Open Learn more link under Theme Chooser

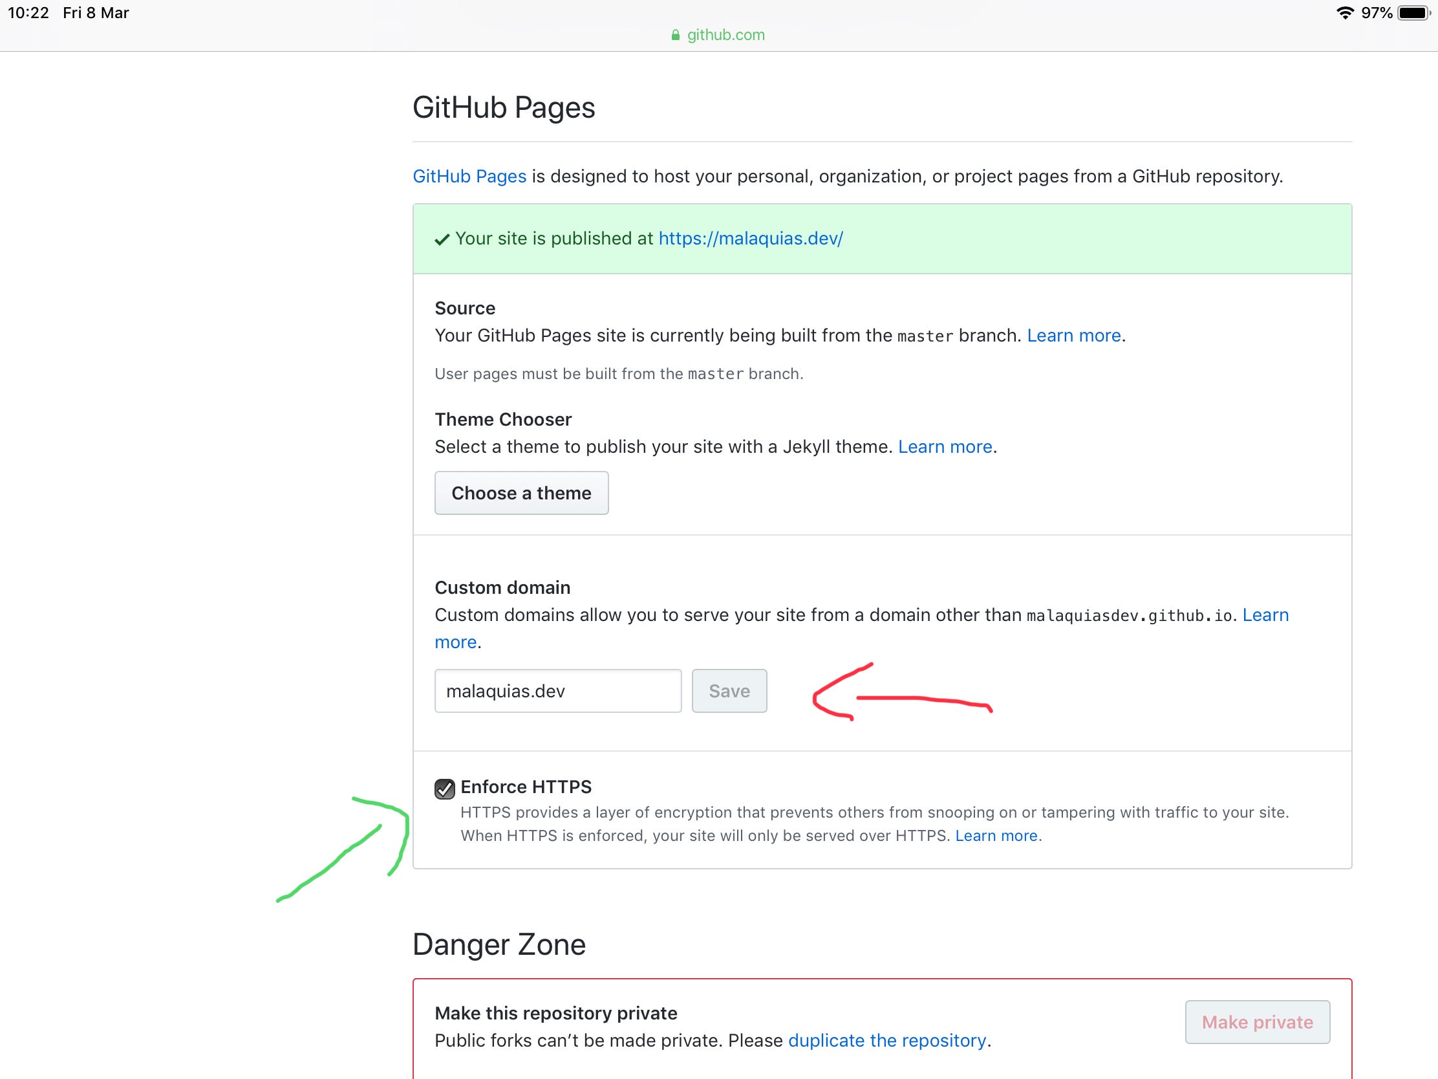945,447
